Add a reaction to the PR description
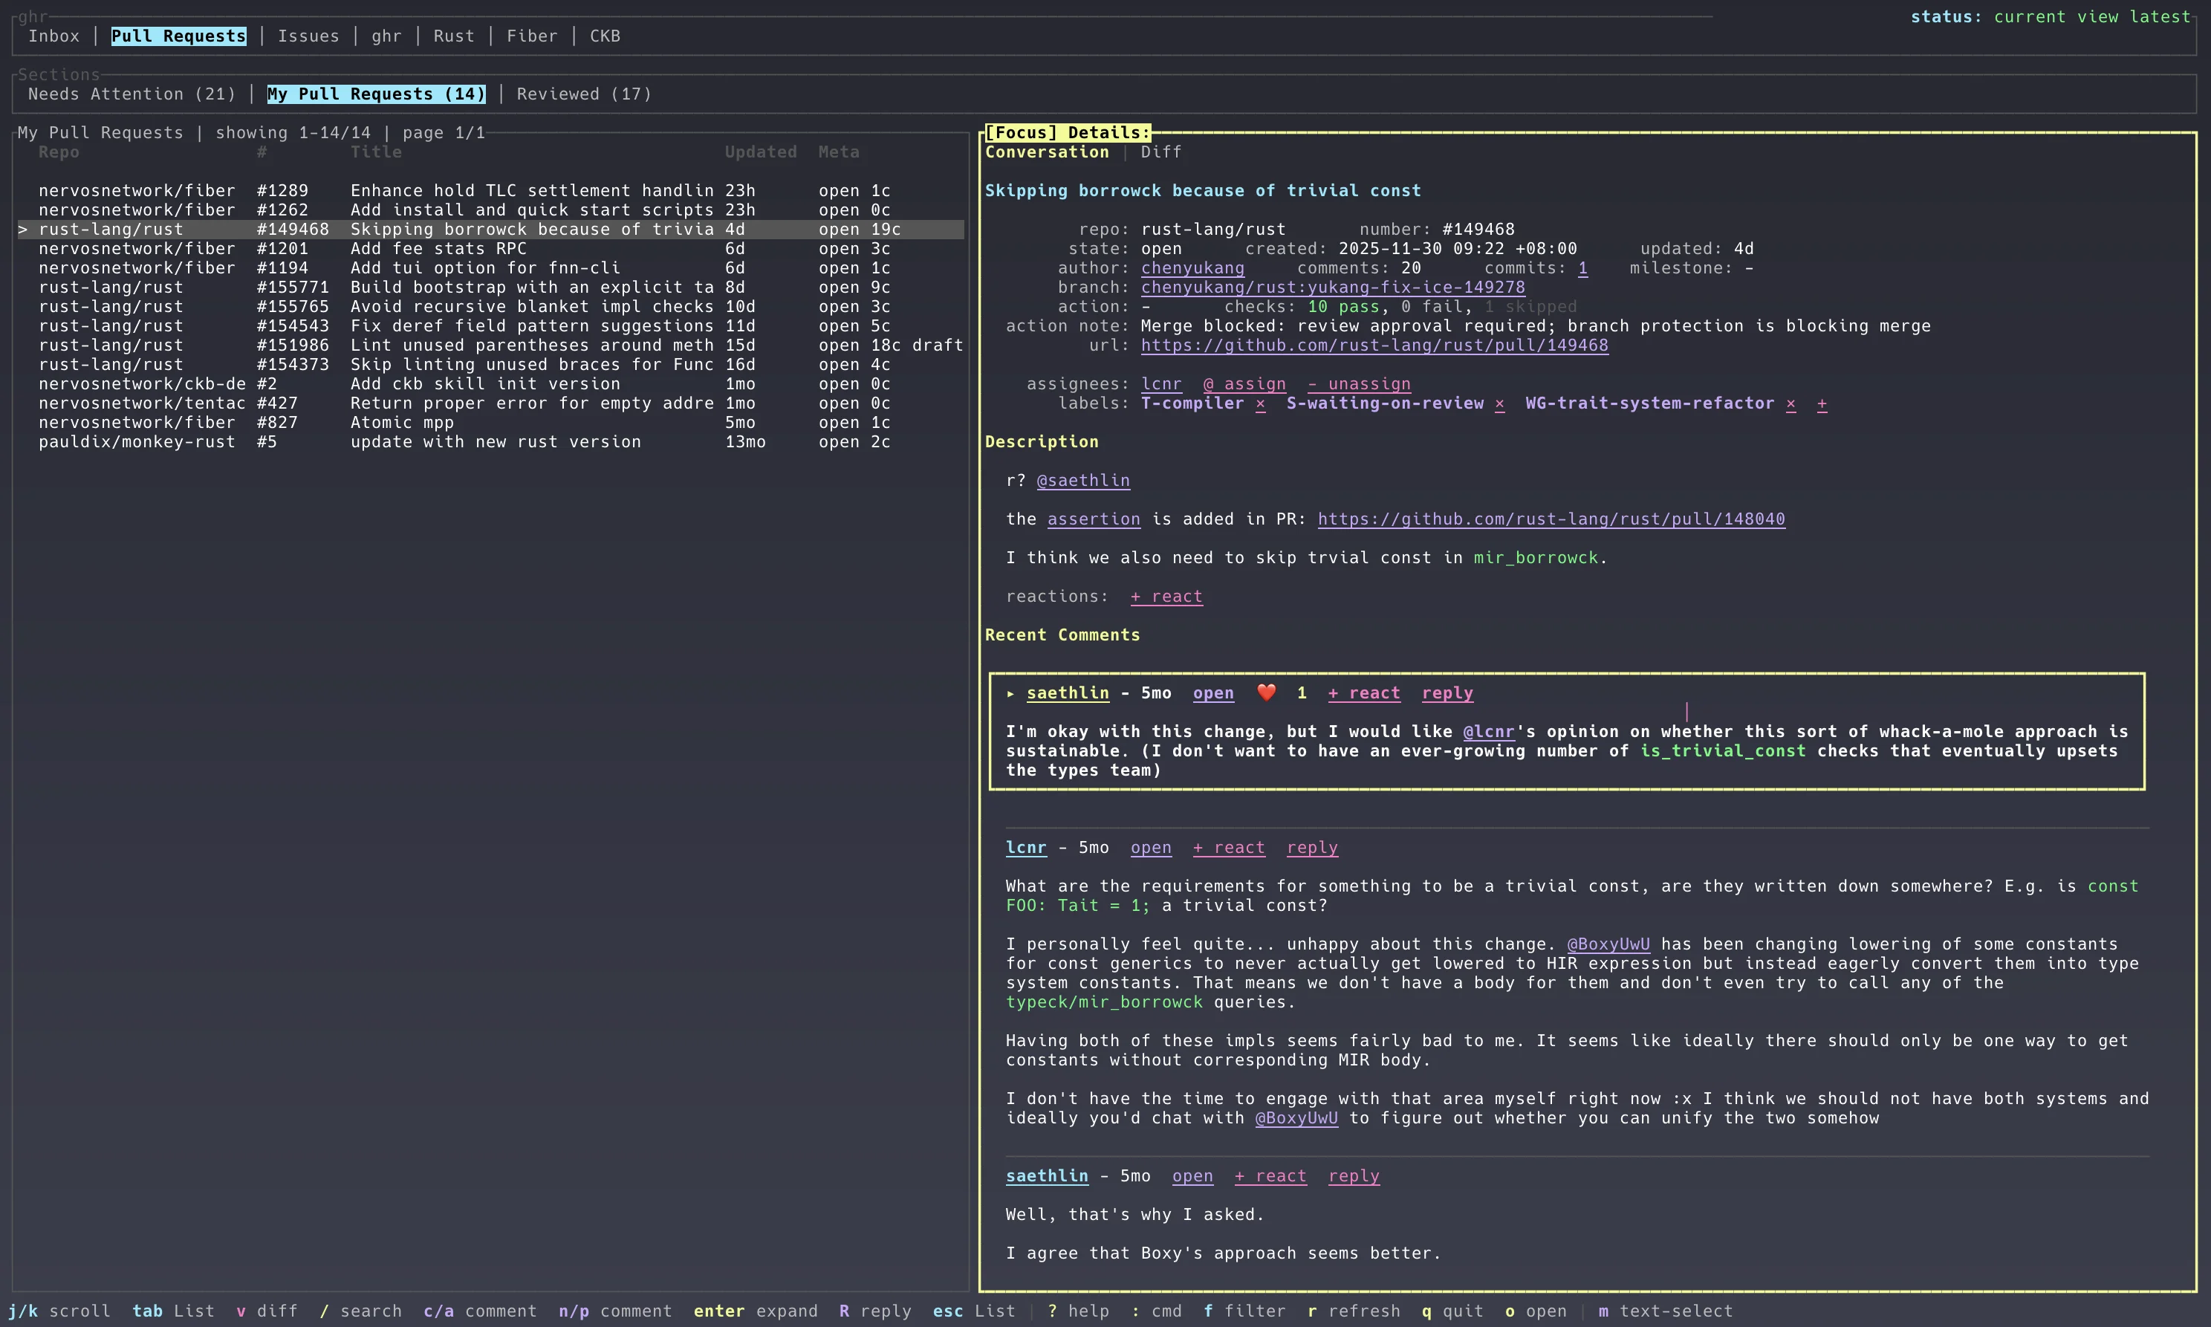 click(x=1166, y=597)
